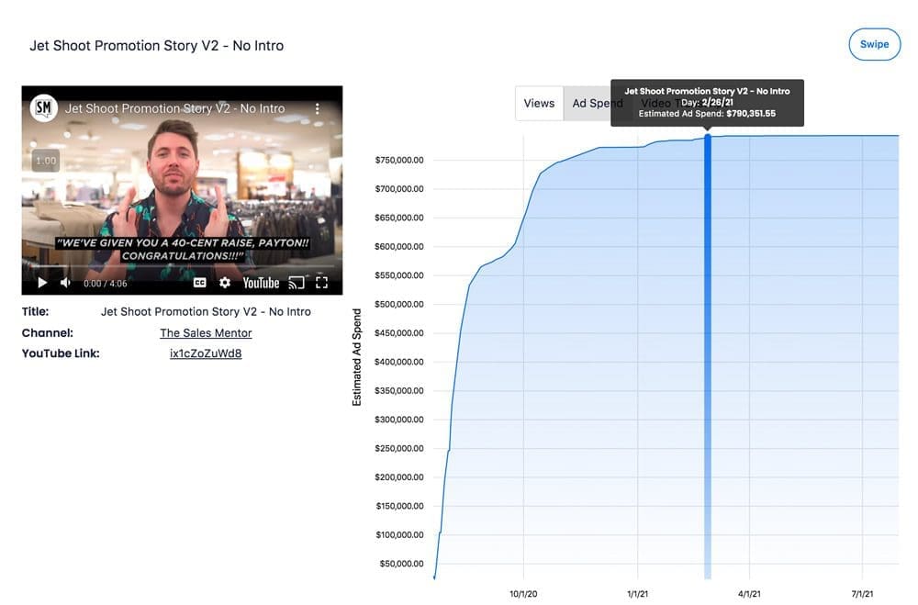This screenshot has width=918, height=605.
Task: Open The Sales Mentor channel link
Action: pyautogui.click(x=206, y=333)
